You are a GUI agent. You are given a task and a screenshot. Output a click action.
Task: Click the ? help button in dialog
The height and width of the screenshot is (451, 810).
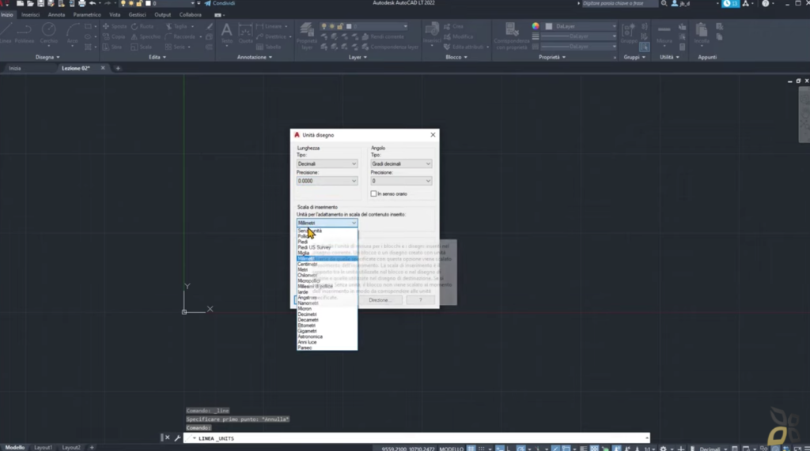click(421, 300)
